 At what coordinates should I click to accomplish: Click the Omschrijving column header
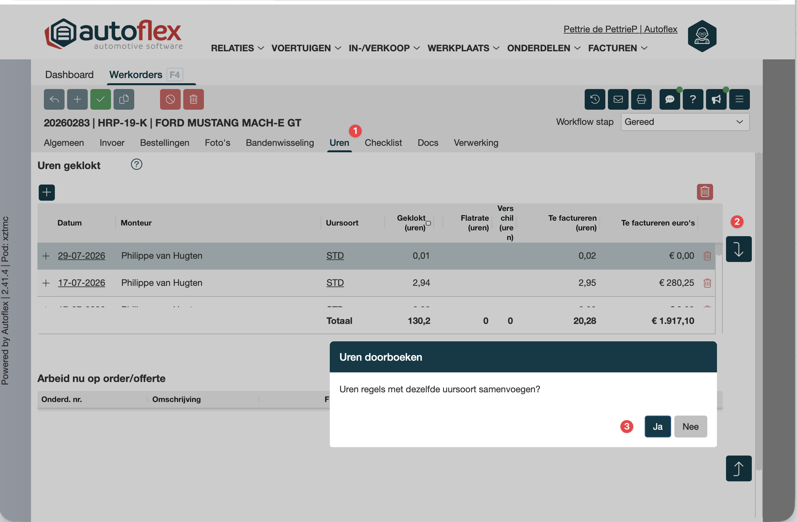pos(177,399)
